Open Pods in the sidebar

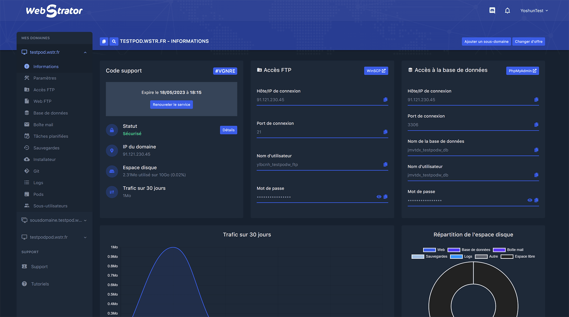[x=39, y=194]
